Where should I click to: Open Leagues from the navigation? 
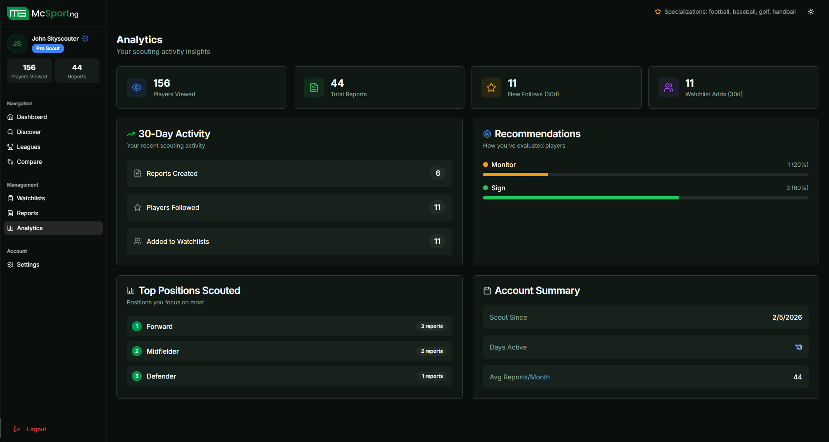pos(29,147)
